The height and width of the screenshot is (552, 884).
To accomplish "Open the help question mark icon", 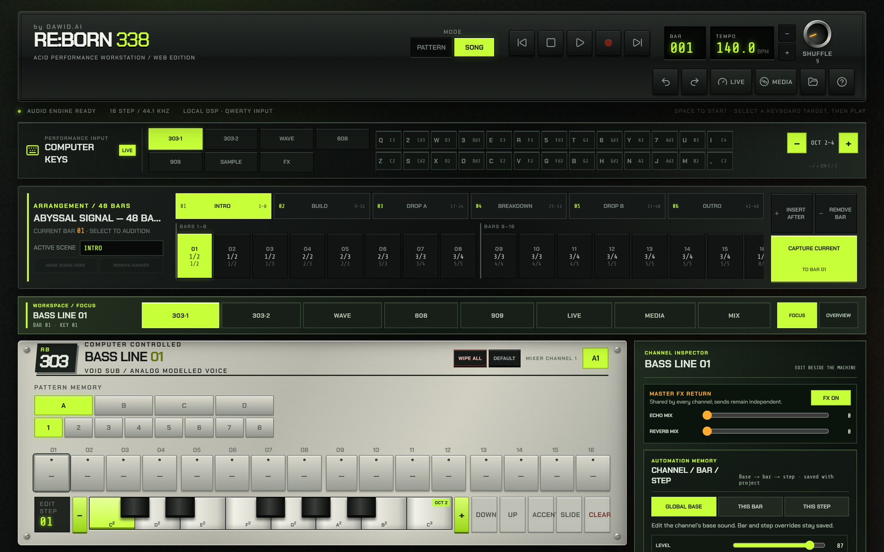I will [842, 82].
